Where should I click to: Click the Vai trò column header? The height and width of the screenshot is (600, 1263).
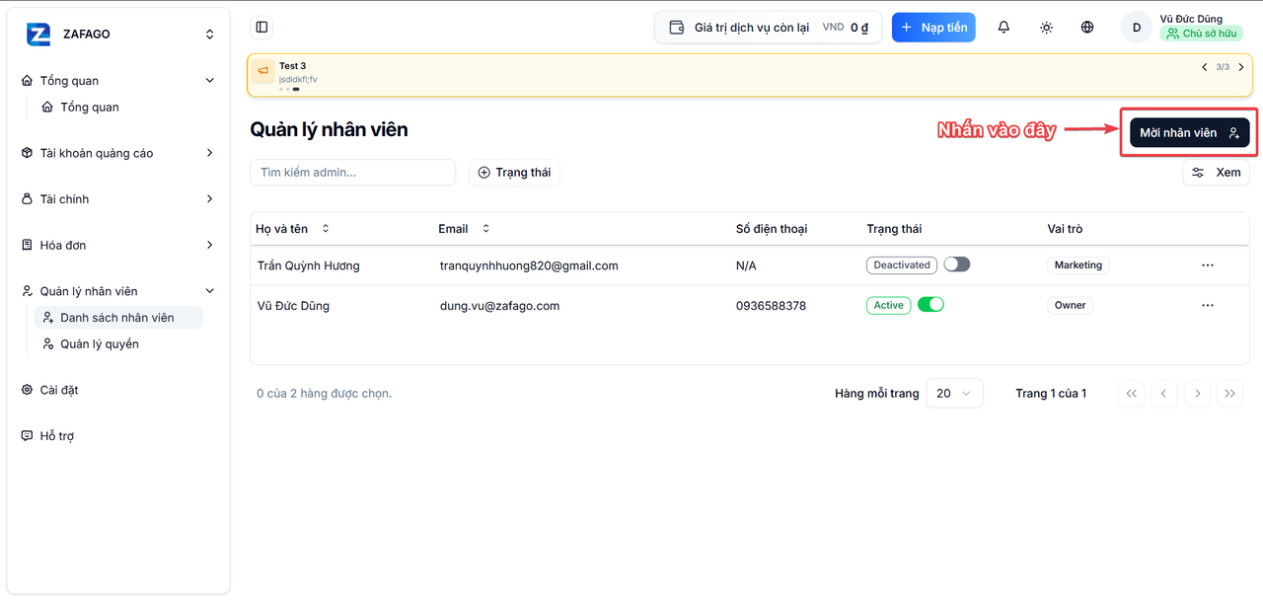(1065, 229)
